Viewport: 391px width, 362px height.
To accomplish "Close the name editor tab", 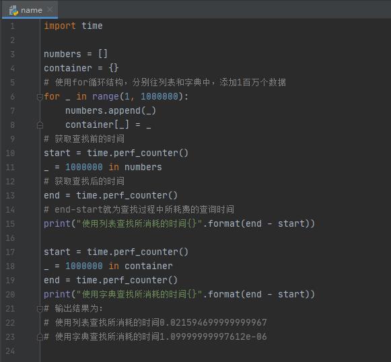I will click(x=50, y=9).
